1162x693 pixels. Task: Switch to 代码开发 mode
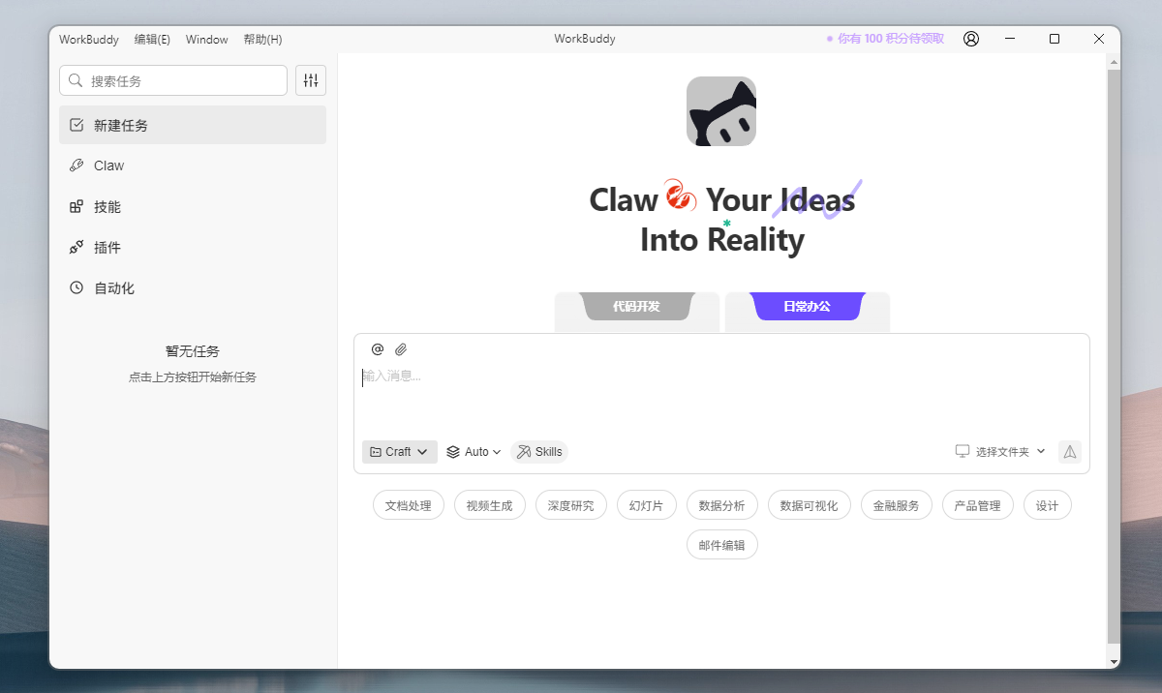click(636, 306)
